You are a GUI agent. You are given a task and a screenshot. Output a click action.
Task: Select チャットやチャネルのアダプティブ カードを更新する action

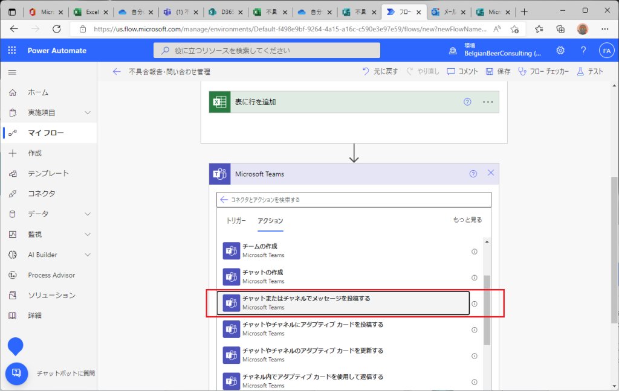click(x=343, y=355)
